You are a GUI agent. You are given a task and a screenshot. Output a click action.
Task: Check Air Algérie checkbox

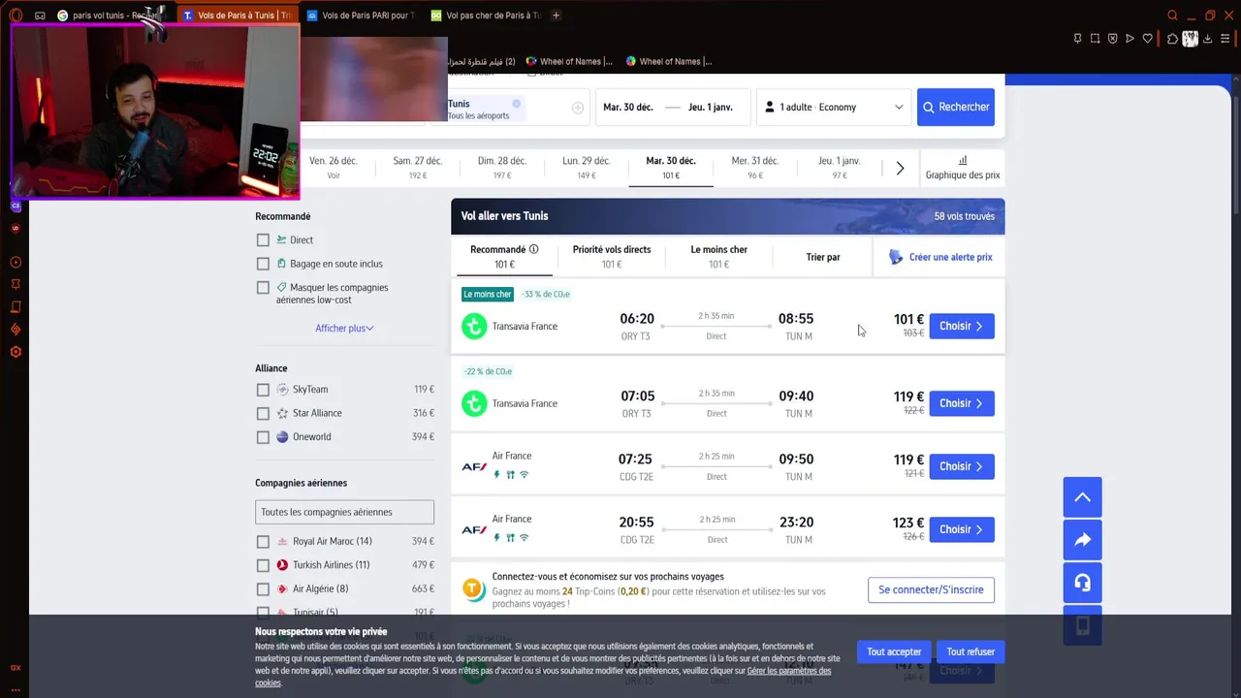pos(263,589)
